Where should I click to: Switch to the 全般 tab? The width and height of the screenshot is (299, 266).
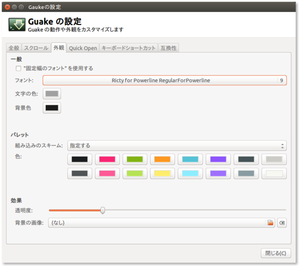pos(14,48)
